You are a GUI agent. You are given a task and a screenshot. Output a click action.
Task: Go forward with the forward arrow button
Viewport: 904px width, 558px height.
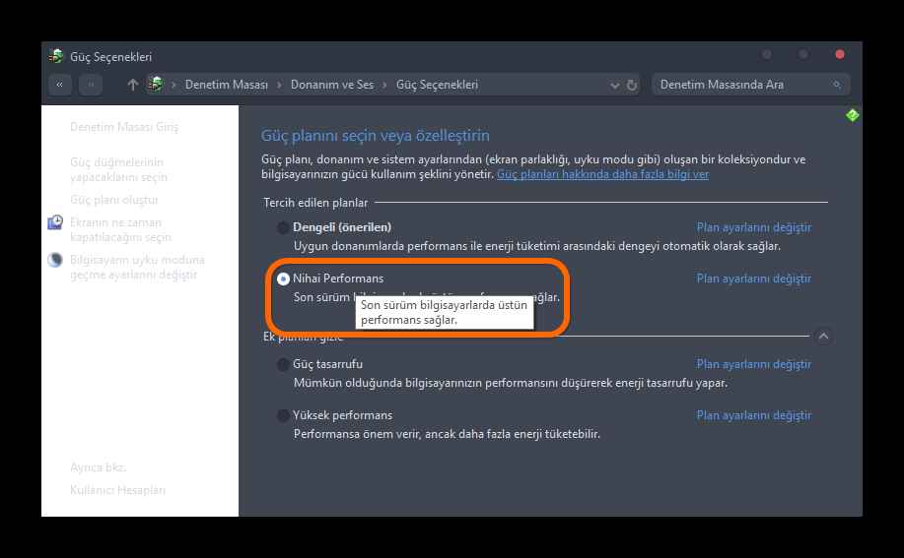tap(91, 85)
